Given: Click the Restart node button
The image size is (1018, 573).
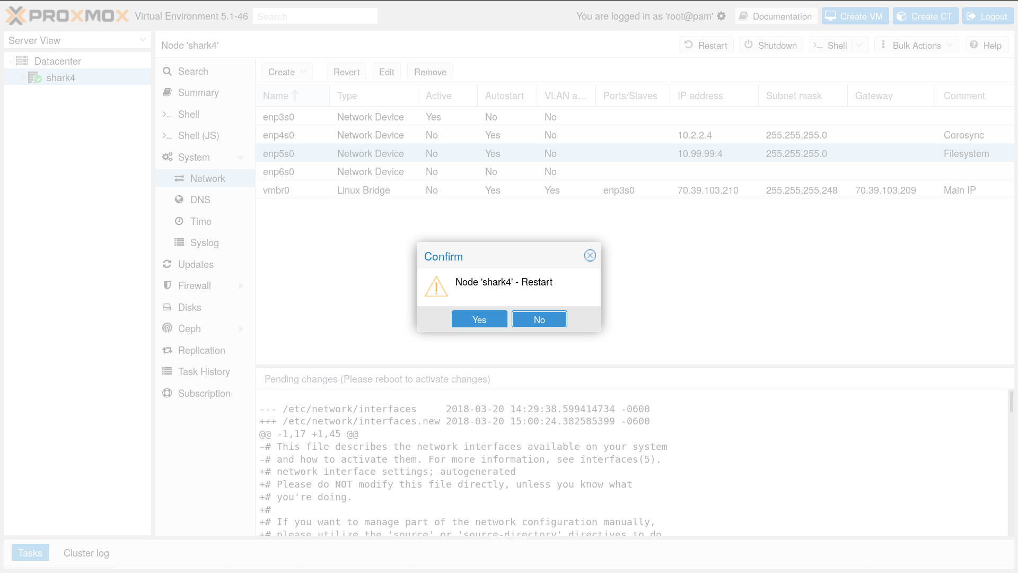Looking at the screenshot, I should (707, 45).
